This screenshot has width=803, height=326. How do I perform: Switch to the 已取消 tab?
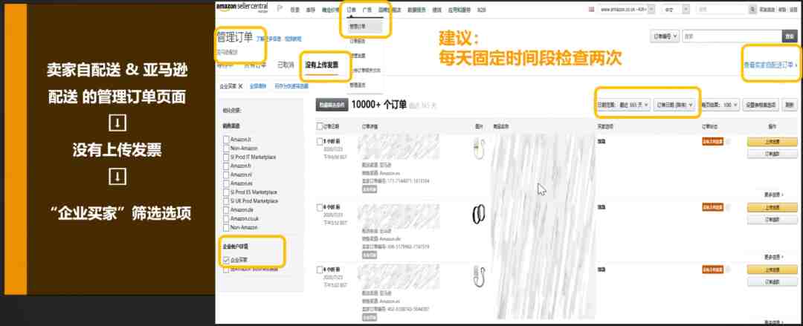286,65
